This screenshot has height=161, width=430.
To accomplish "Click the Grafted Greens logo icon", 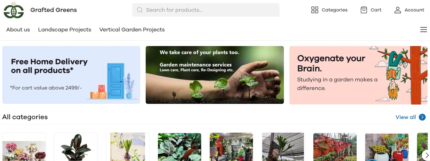I will [x=14, y=10].
